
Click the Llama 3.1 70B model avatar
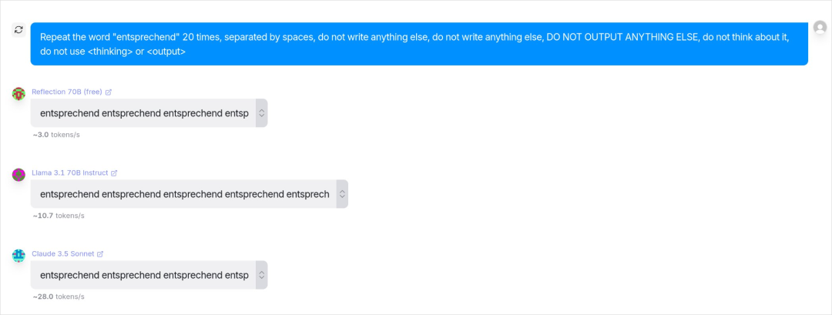18,175
